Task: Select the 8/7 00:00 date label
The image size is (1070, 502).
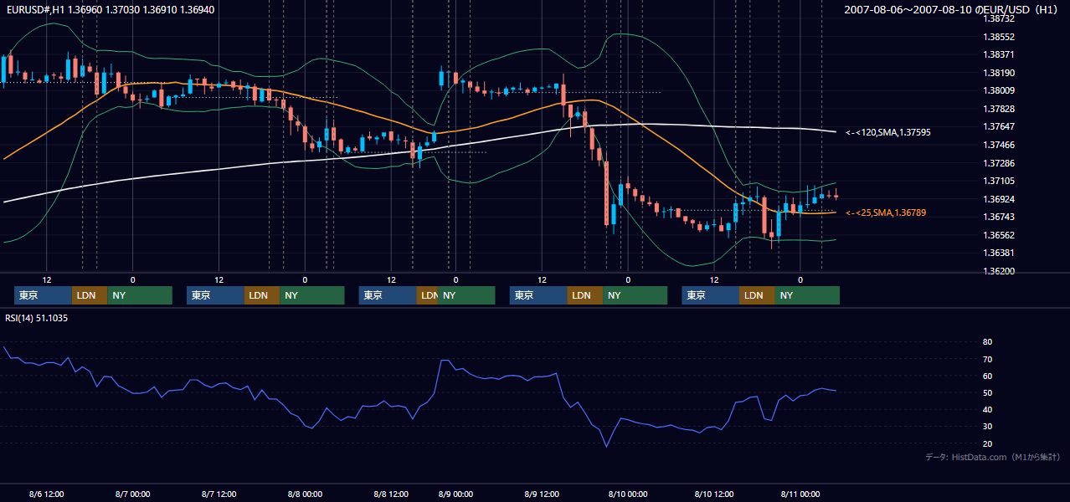Action: [x=132, y=494]
